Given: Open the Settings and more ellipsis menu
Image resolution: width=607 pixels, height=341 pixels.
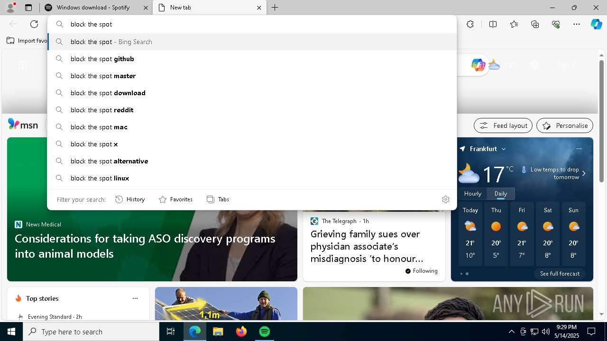Looking at the screenshot, I should tap(577, 24).
